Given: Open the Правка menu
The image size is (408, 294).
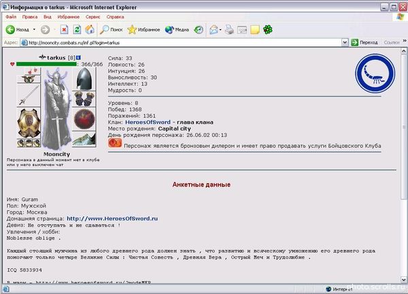Looking at the screenshot, I should coord(30,17).
